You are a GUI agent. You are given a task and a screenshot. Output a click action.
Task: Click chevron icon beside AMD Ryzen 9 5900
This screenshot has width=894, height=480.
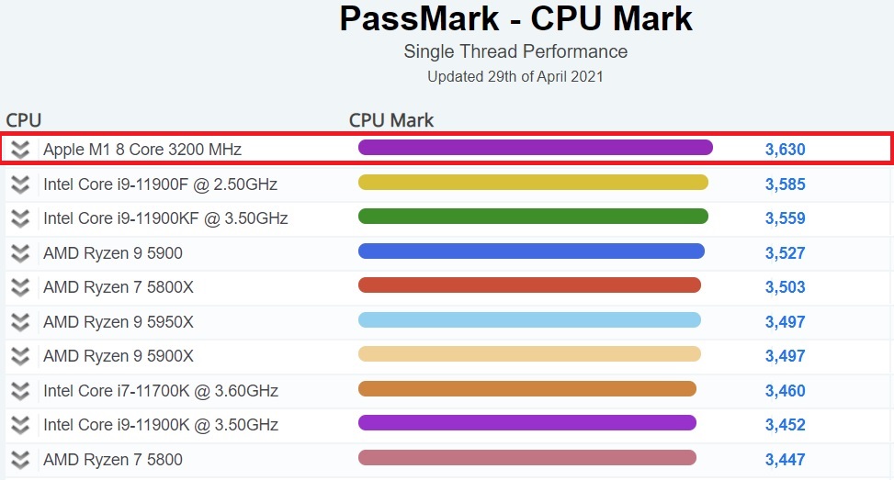click(x=21, y=253)
